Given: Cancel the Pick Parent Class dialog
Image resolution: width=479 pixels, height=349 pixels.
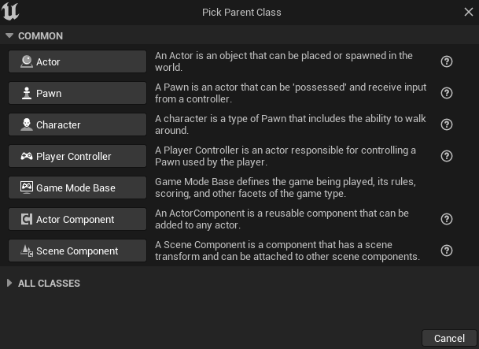Looking at the screenshot, I should (449, 338).
